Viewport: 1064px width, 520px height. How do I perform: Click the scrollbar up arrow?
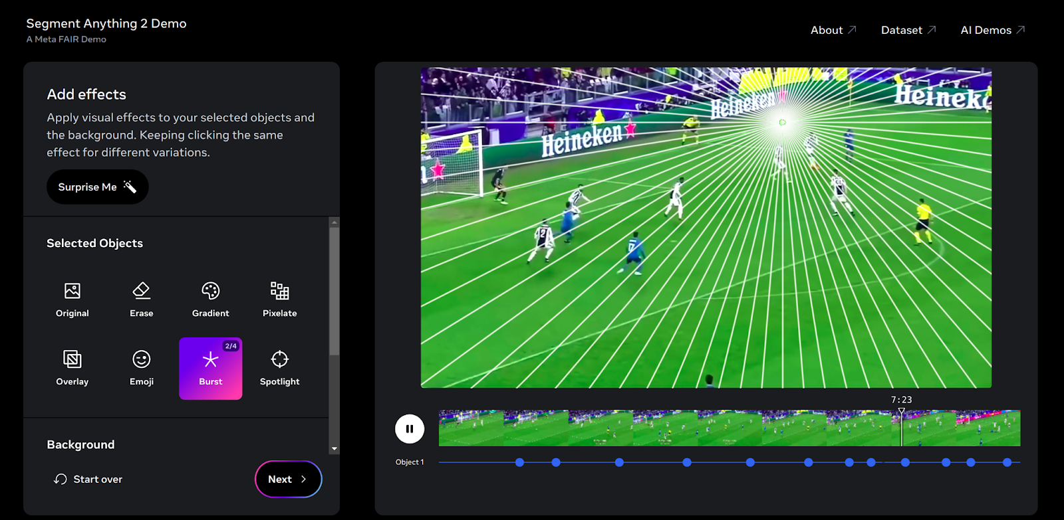point(334,222)
